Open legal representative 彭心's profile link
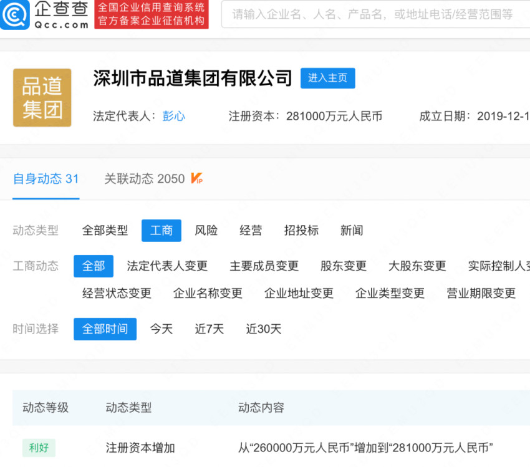The height and width of the screenshot is (467, 530). point(173,116)
